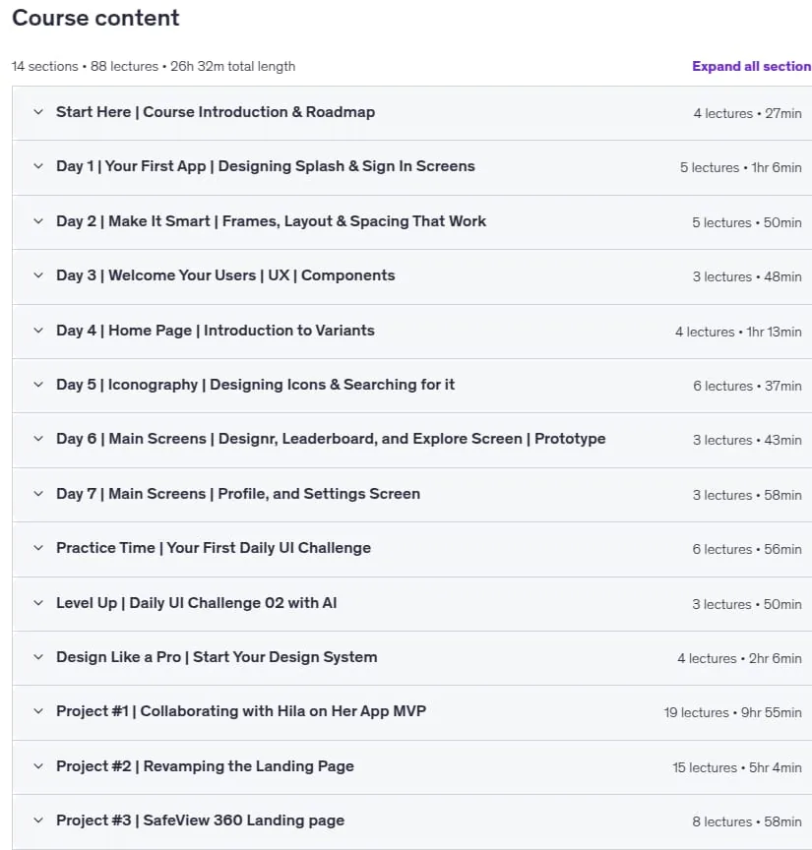The image size is (812, 850).
Task: Click chevron for Day 5 Iconography
Action: (x=38, y=385)
